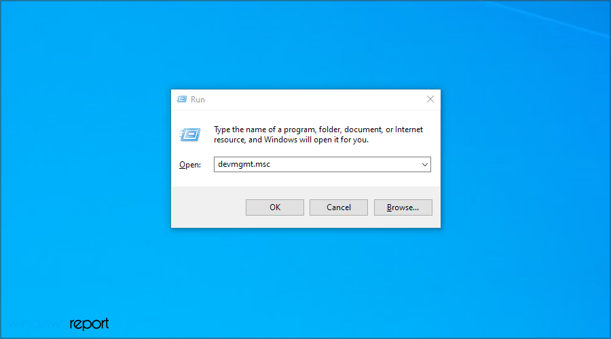Close the Run dialog with X

point(430,99)
